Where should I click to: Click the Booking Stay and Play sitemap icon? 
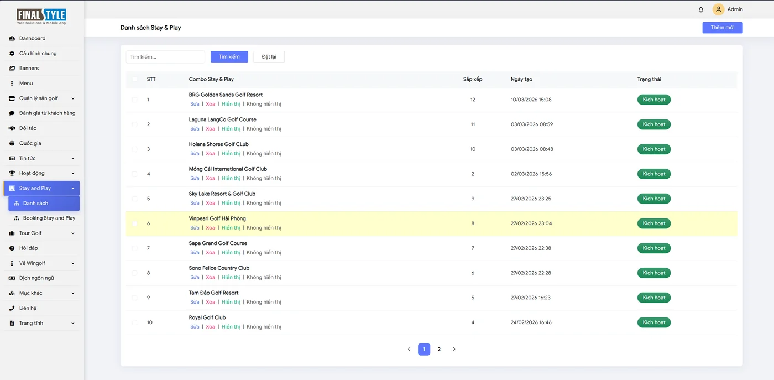click(x=17, y=218)
